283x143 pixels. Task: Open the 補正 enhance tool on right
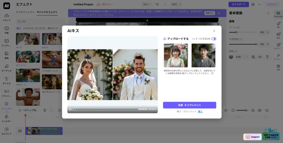278,36
